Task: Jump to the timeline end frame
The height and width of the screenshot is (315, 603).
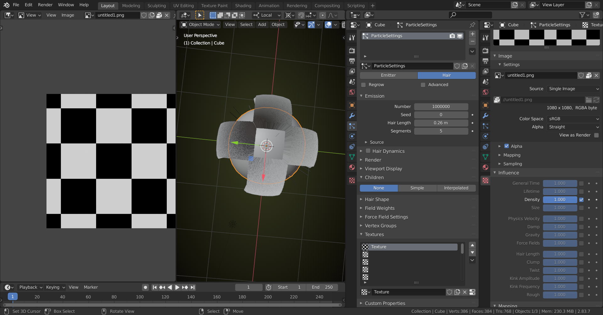Action: pos(193,287)
